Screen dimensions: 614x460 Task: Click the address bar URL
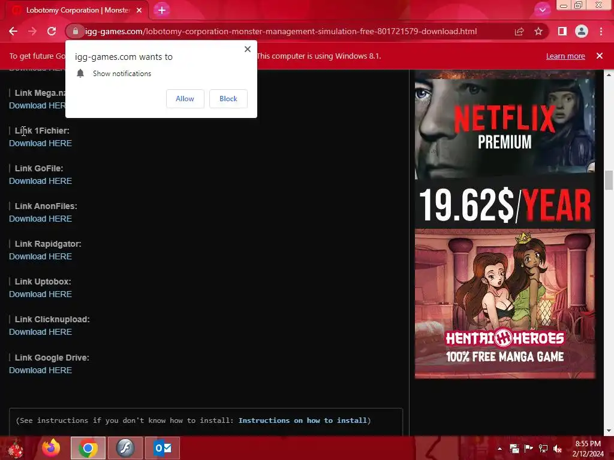(x=281, y=31)
